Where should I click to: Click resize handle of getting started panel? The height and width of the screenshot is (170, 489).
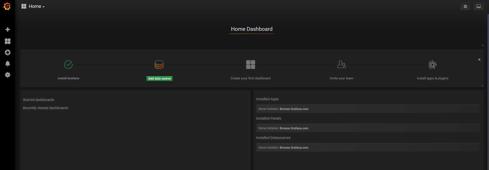click(x=482, y=86)
